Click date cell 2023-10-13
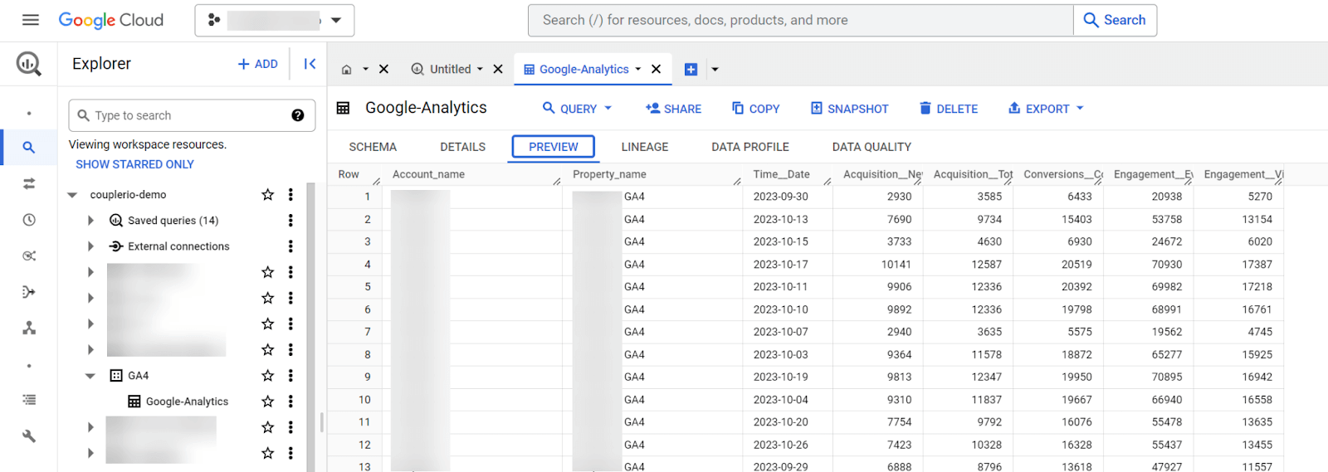1328x472 pixels. pyautogui.click(x=780, y=219)
